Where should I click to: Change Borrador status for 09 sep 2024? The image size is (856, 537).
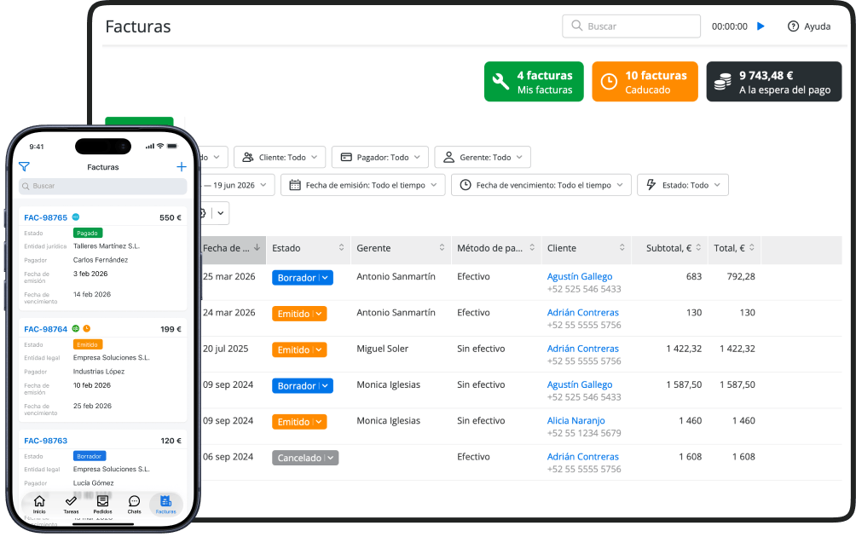(303, 386)
